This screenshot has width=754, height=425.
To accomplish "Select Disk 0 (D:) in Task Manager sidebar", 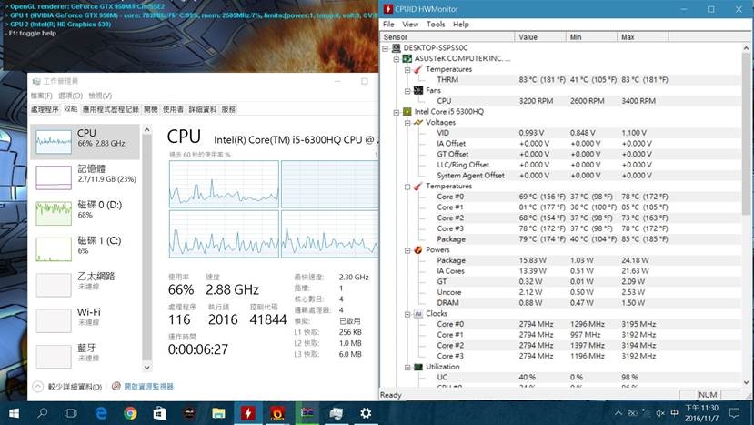I will (85, 213).
